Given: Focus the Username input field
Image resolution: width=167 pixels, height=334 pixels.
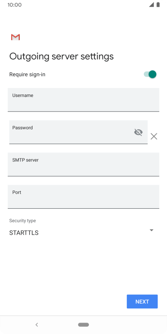Looking at the screenshot, I should click(83, 100).
